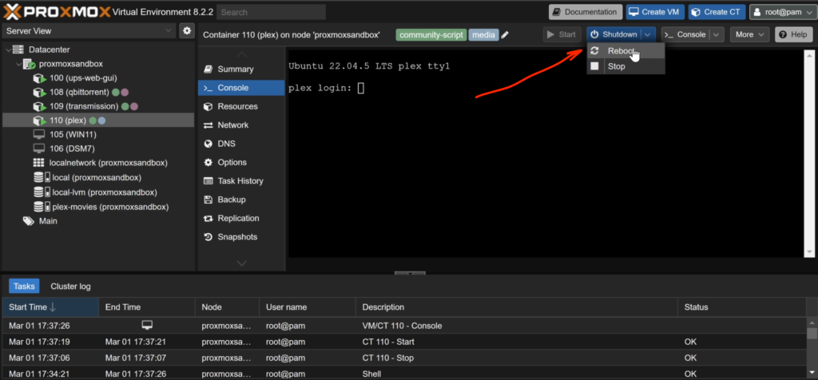The image size is (818, 380).
Task: Click the task log vertical scrollbar
Action: [812, 346]
